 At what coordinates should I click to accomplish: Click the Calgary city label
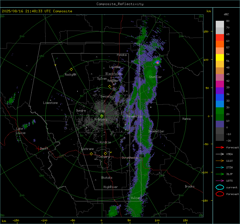click(104, 157)
